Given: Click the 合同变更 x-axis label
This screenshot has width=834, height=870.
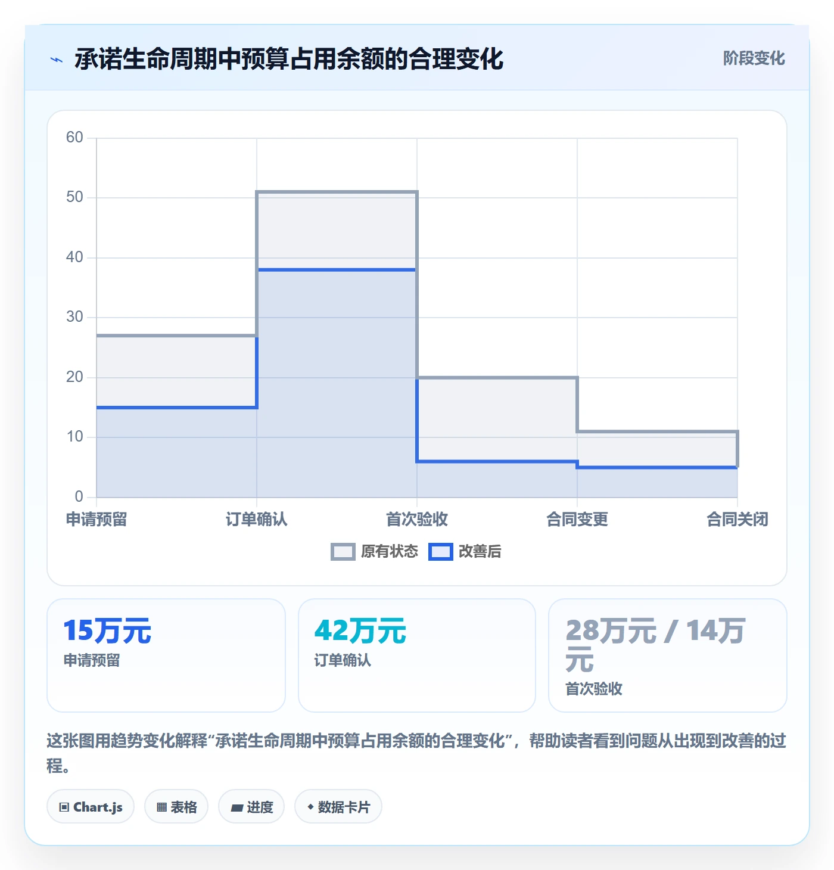Looking at the screenshot, I should tap(577, 520).
